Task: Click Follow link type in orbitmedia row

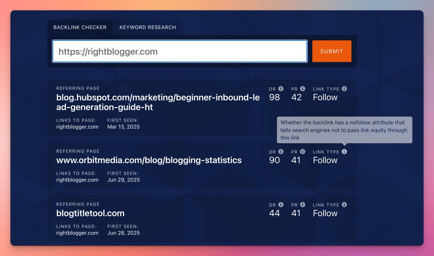Action: point(325,160)
